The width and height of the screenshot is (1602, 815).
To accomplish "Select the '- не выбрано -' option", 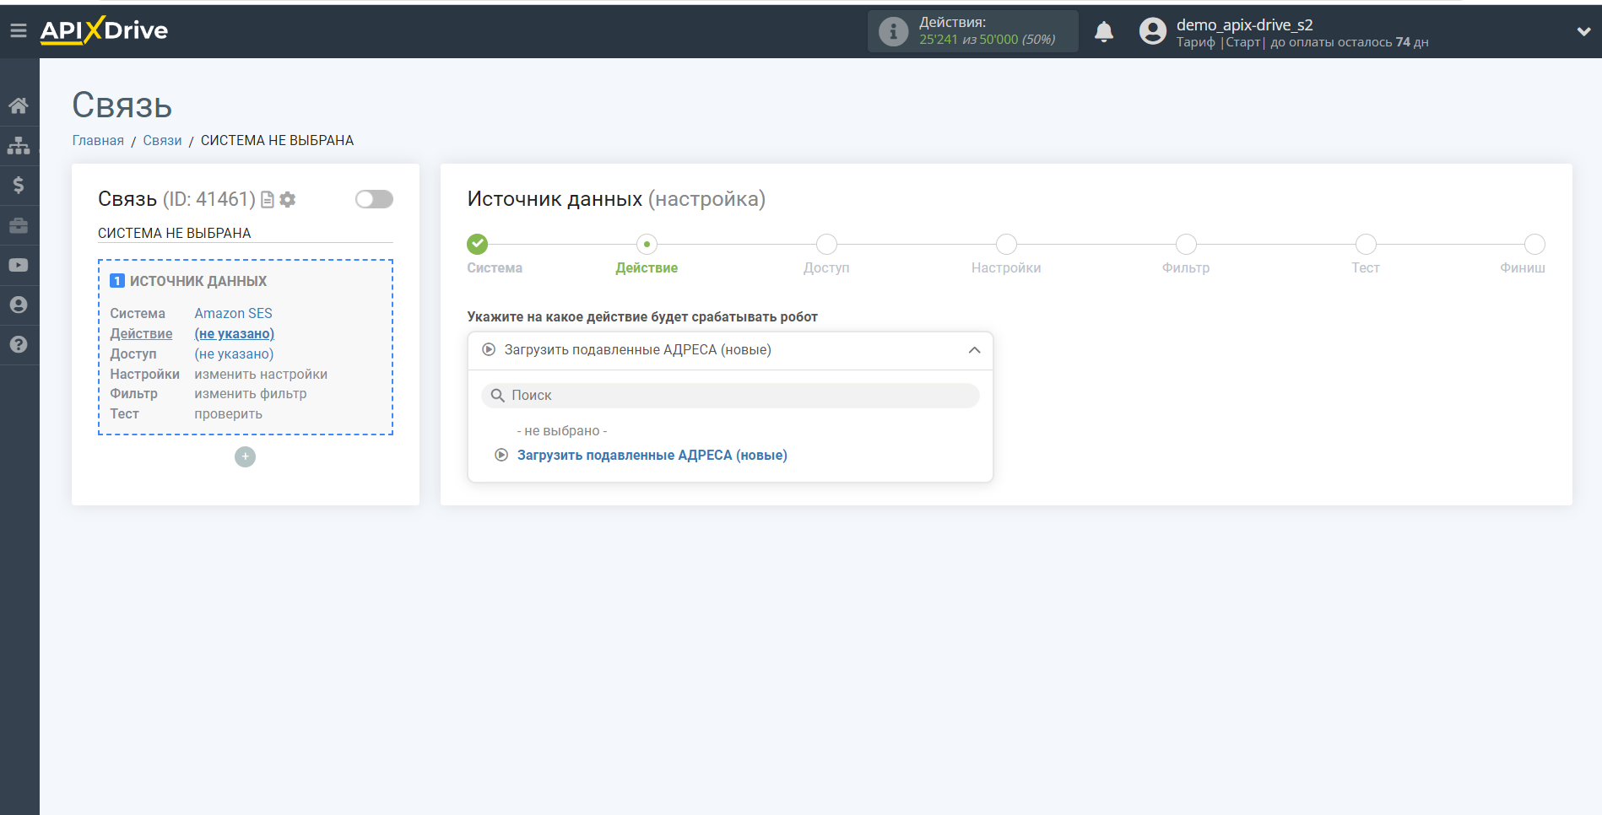I will (562, 431).
